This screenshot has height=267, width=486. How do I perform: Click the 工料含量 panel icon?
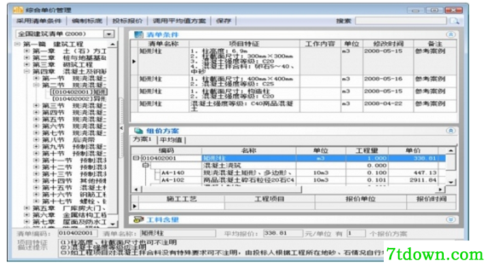pos(138,219)
